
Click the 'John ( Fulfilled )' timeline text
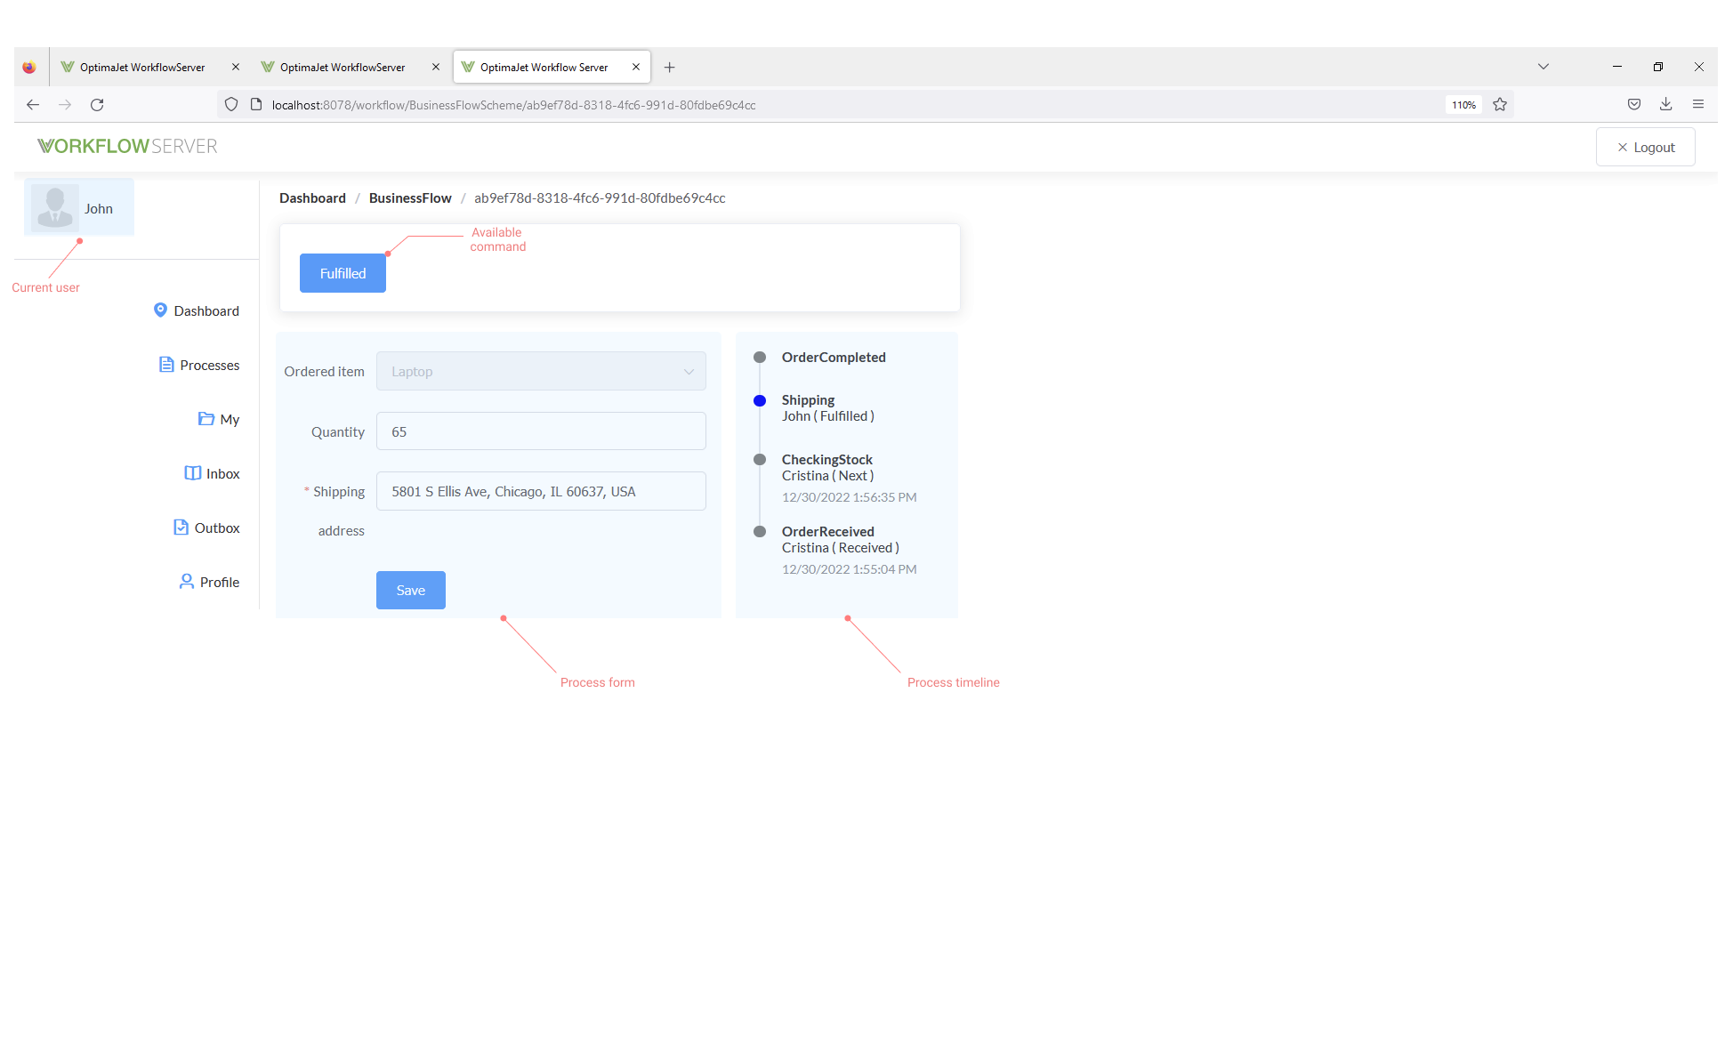[828, 415]
